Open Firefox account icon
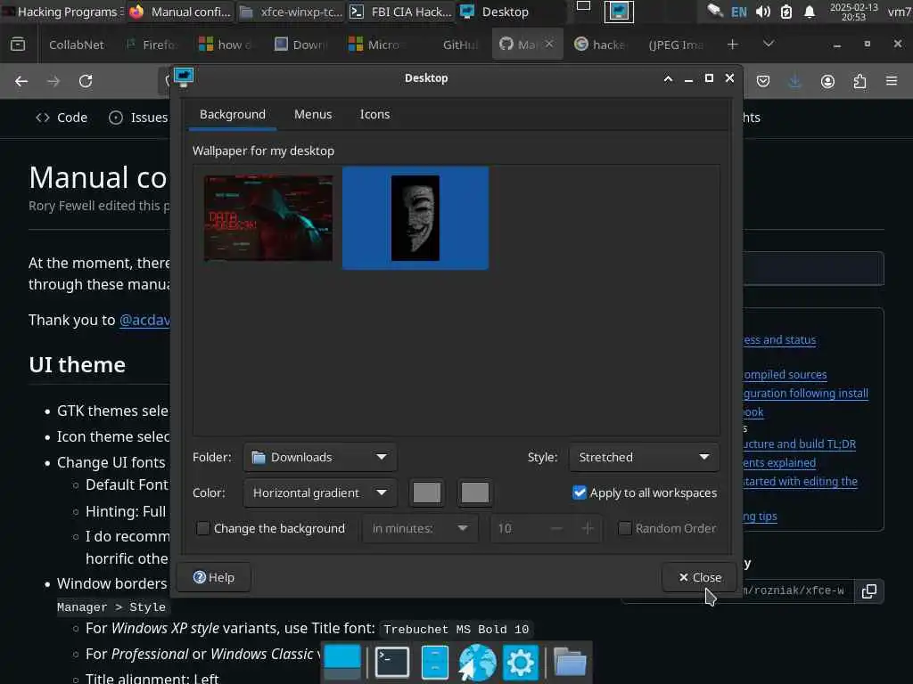Screen dimensions: 913x684 click(x=827, y=81)
